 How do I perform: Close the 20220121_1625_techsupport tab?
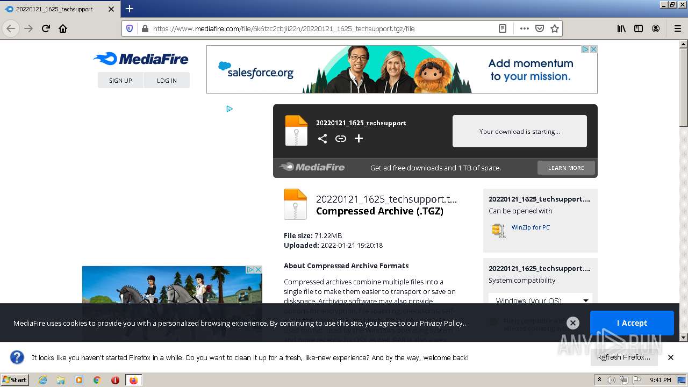(x=111, y=9)
